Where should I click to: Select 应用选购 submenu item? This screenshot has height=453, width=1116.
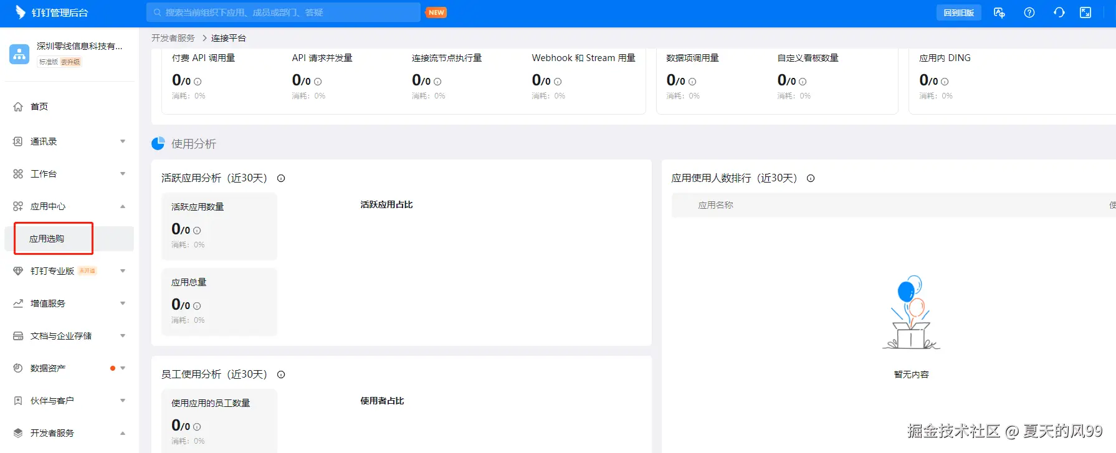[69, 239]
